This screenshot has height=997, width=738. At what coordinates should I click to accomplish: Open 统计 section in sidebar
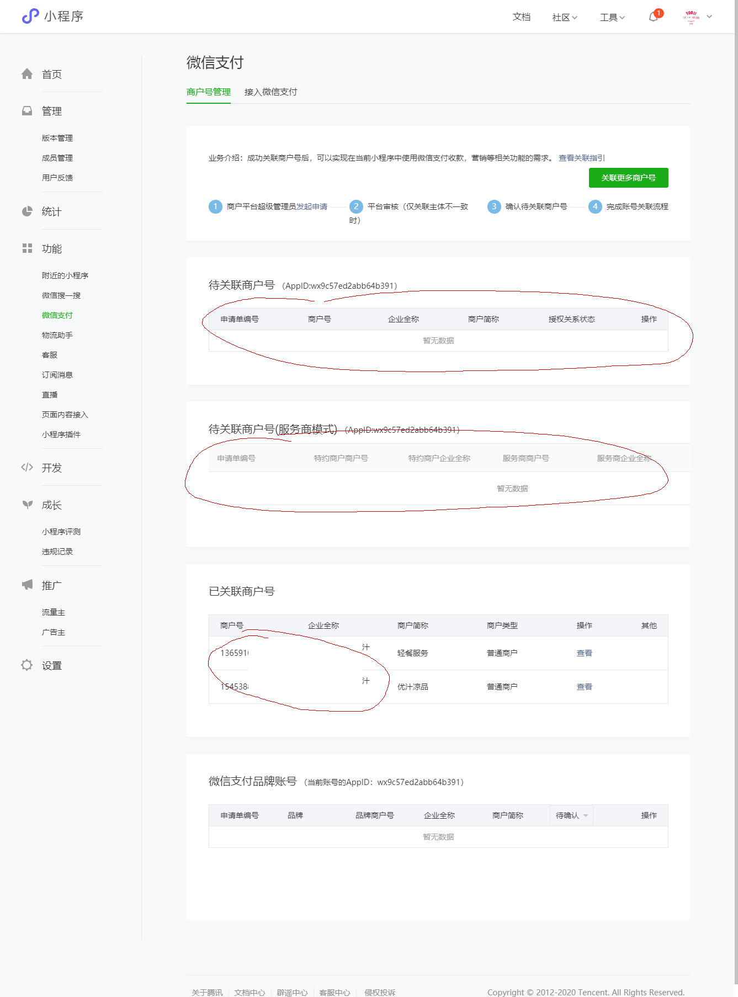(x=52, y=212)
